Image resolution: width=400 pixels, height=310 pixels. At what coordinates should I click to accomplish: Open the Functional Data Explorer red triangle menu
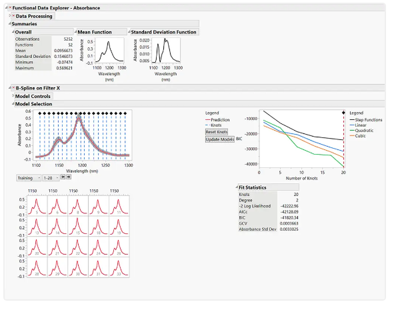coord(10,7)
